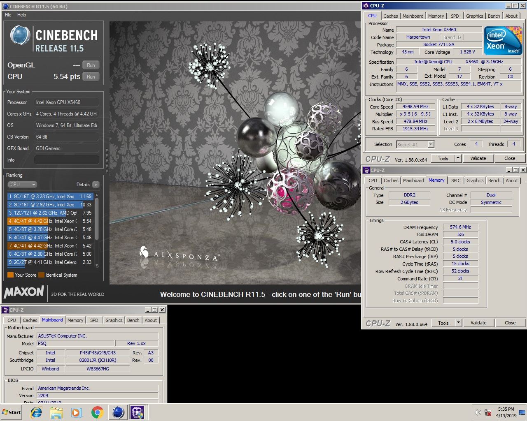Click Close button in top CPU-Z window
This screenshot has height=421, width=527.
(510, 158)
